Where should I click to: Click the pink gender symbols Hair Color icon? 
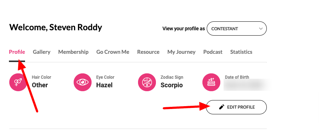(x=18, y=82)
